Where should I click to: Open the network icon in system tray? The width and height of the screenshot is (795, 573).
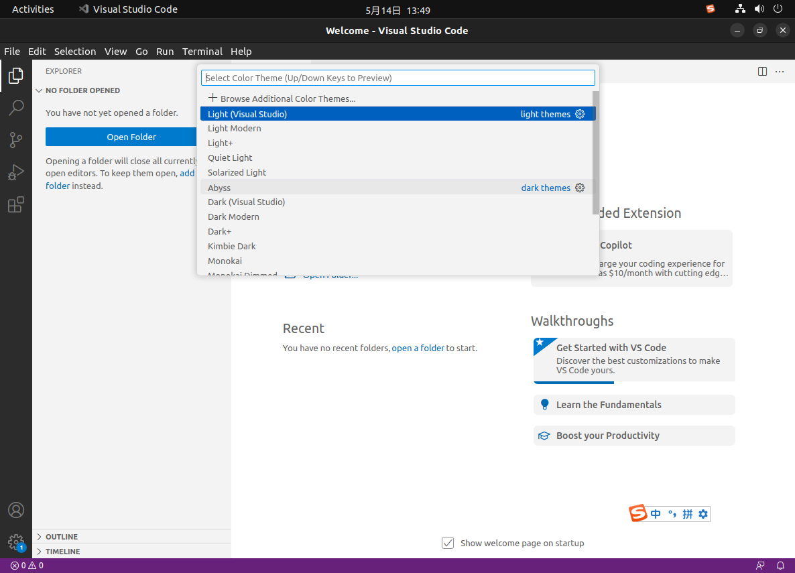(x=740, y=9)
